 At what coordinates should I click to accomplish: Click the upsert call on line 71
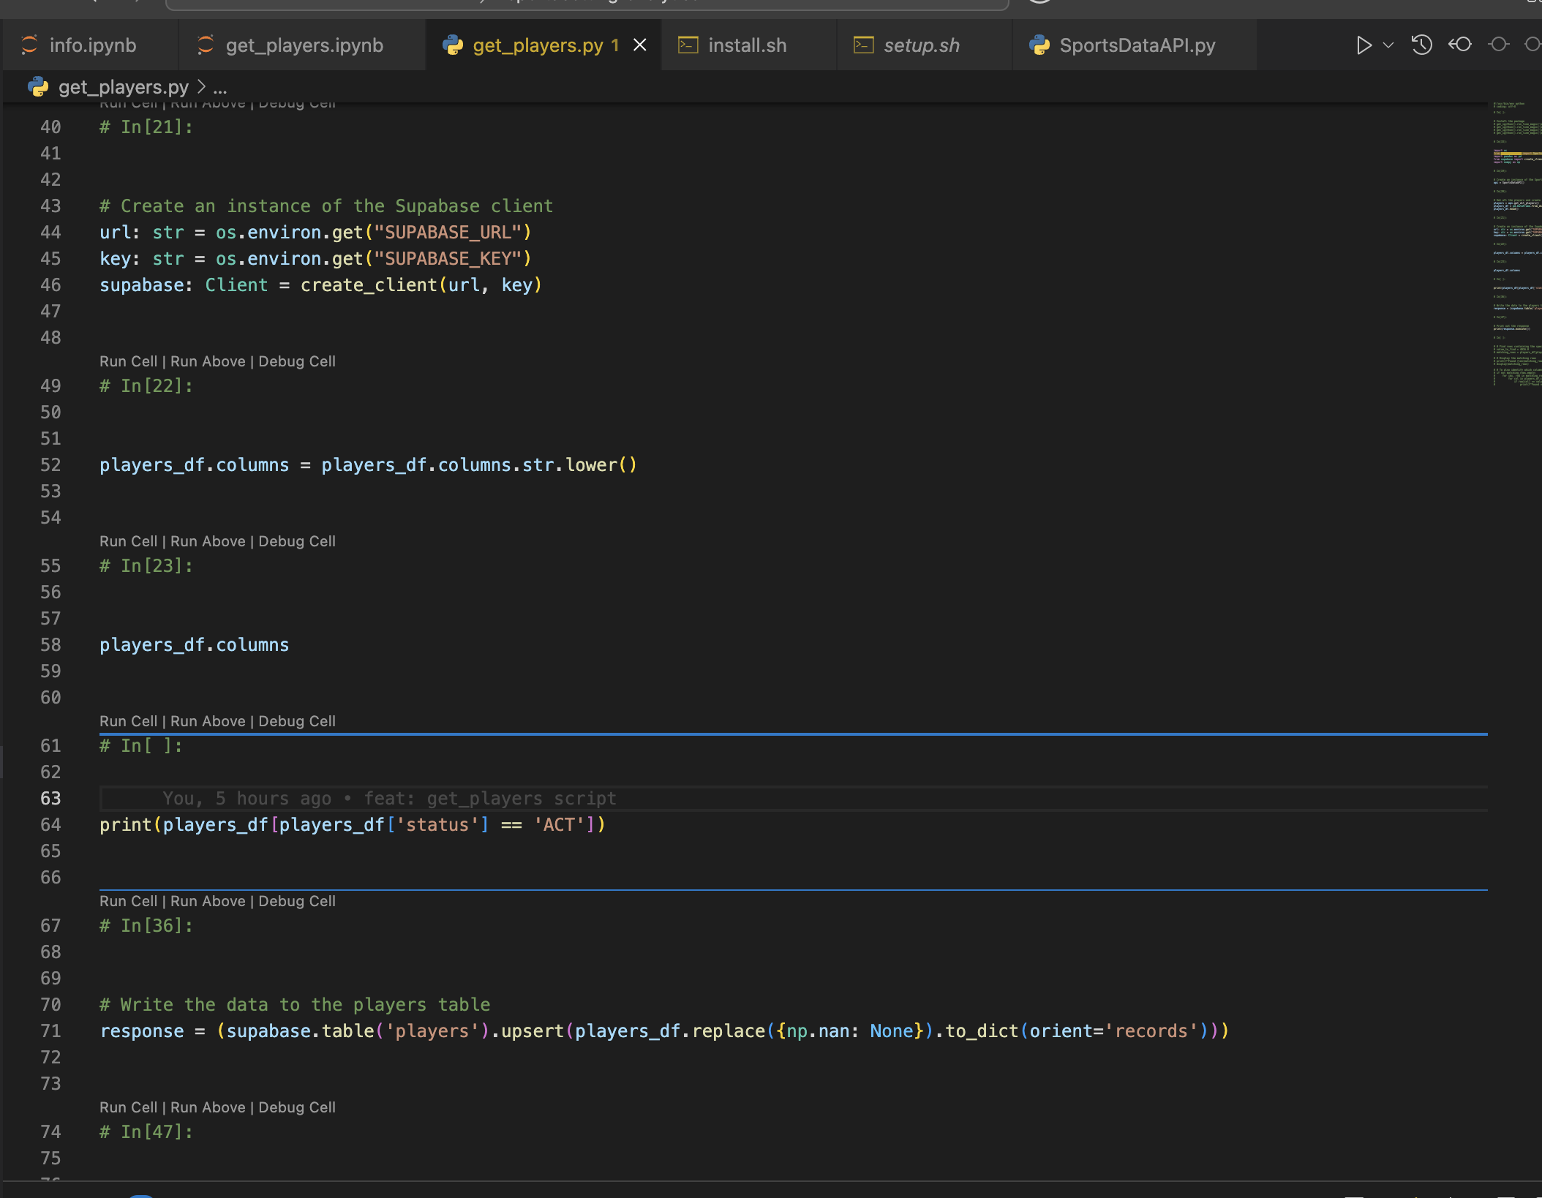533,1031
